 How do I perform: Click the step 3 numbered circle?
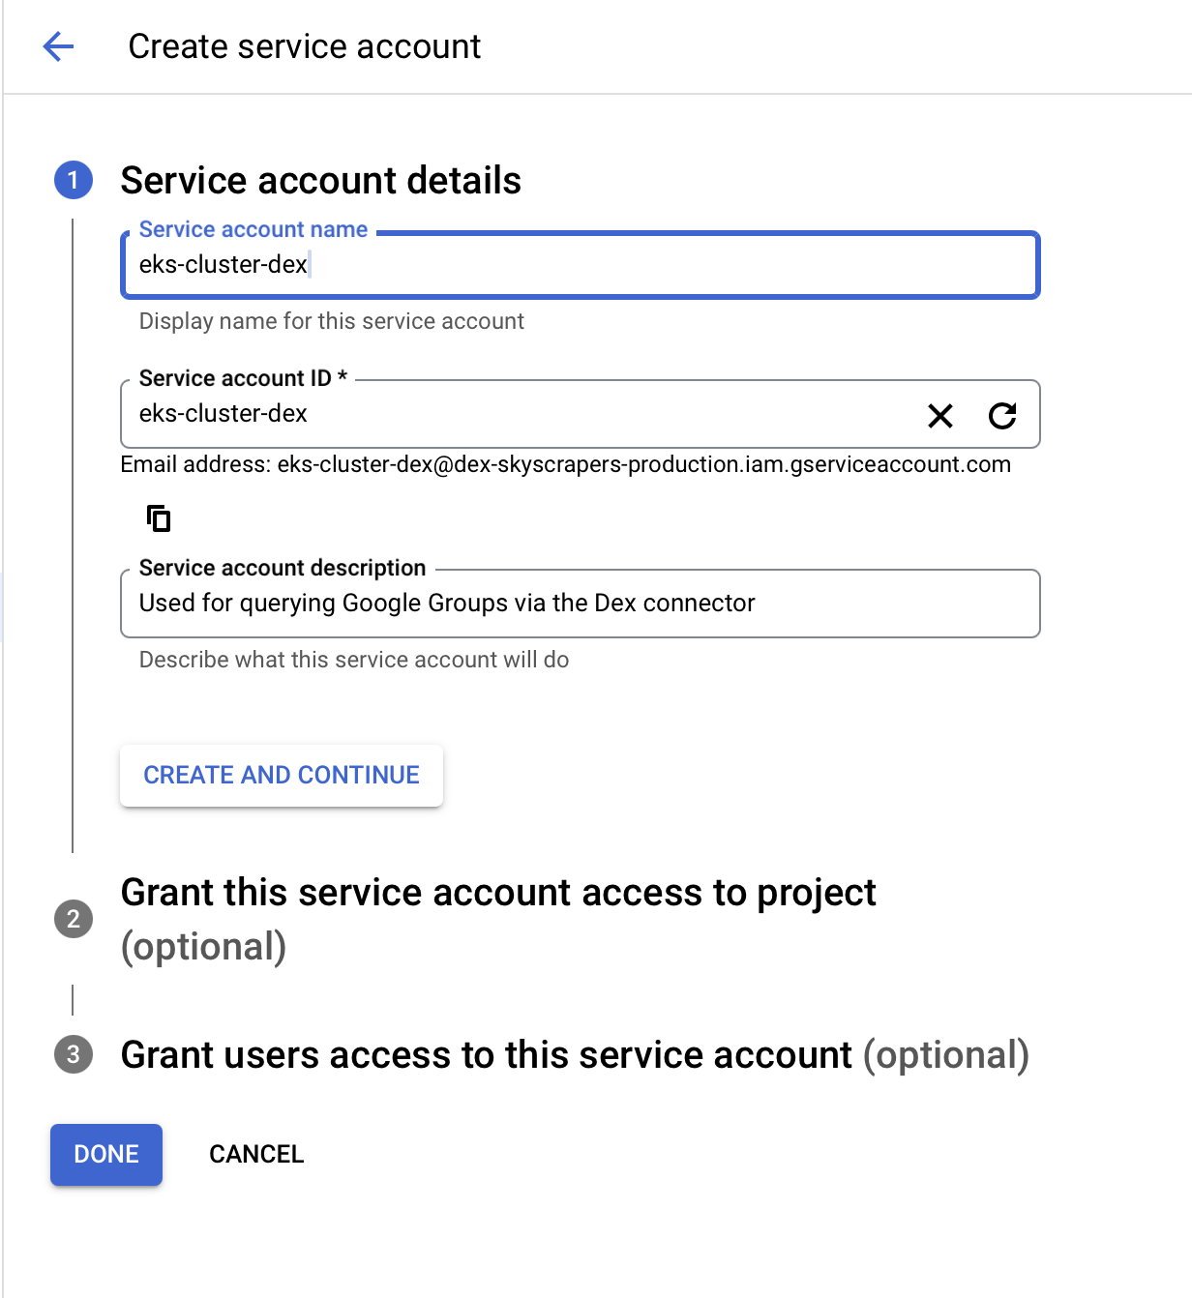73,1055
